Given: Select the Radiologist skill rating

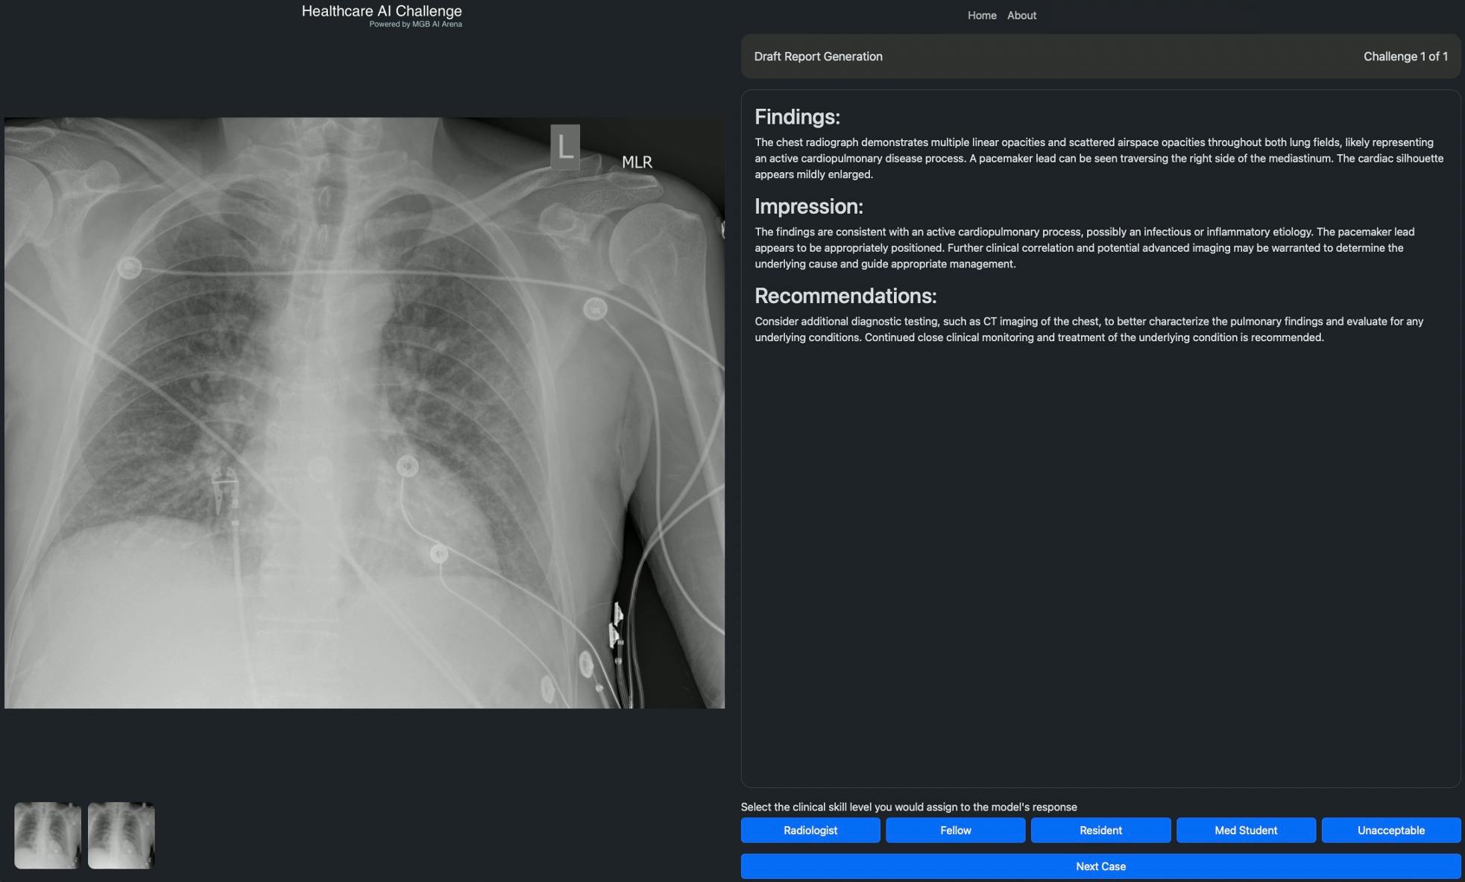Looking at the screenshot, I should coord(810,830).
